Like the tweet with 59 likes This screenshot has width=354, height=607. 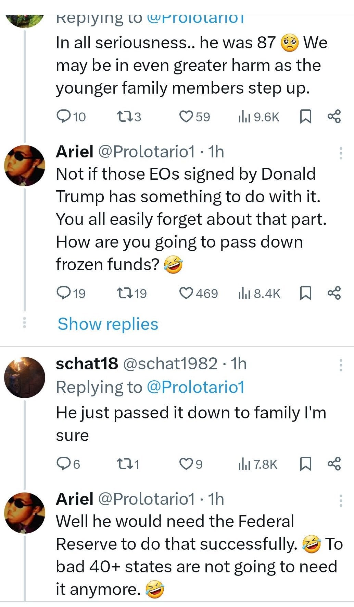(x=186, y=117)
